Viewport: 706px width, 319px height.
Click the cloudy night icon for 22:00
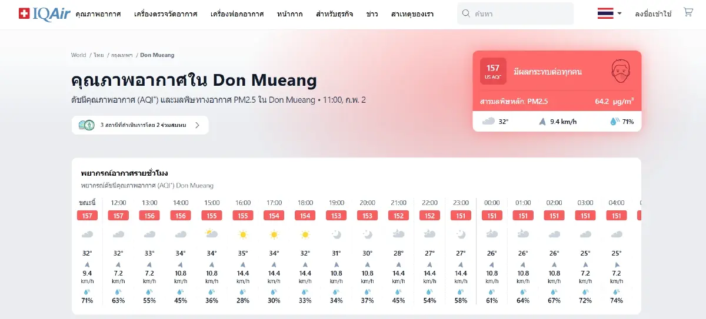click(x=429, y=234)
